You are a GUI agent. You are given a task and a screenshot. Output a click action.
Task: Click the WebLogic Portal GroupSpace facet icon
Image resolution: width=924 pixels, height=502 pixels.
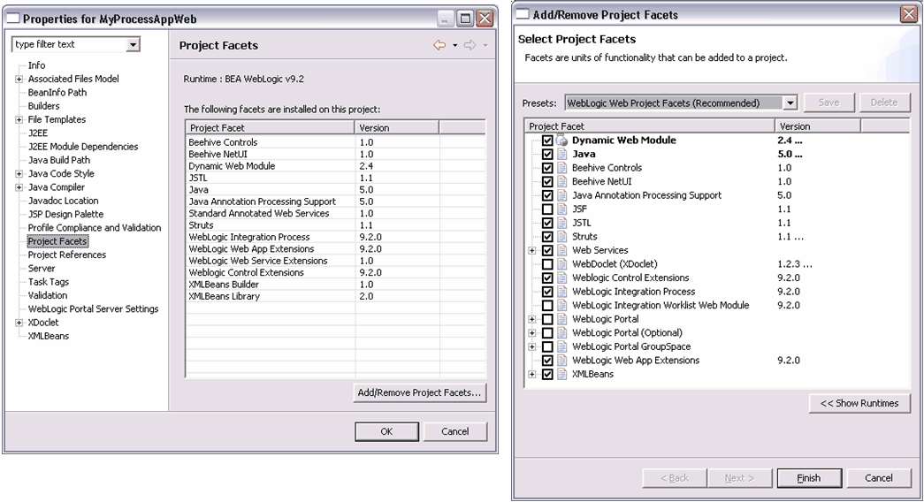(x=561, y=346)
